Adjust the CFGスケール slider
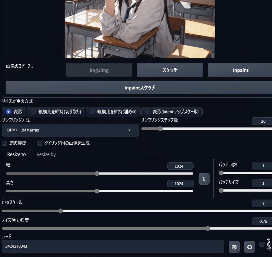The width and height of the screenshot is (272, 257). [x=137, y=211]
